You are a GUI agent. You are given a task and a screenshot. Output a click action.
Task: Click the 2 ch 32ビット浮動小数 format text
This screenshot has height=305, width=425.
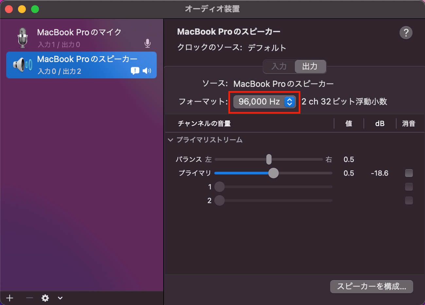click(x=344, y=102)
